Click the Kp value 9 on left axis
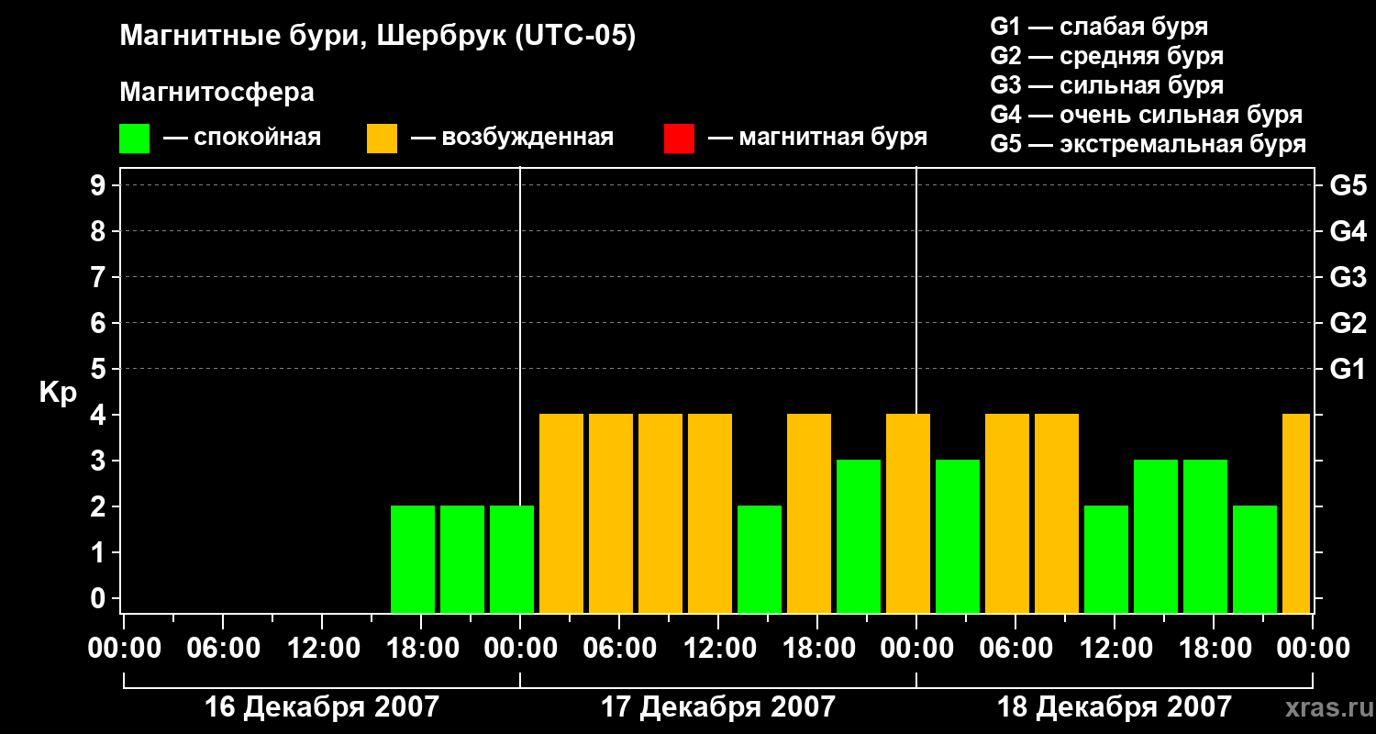The image size is (1376, 734). click(99, 185)
